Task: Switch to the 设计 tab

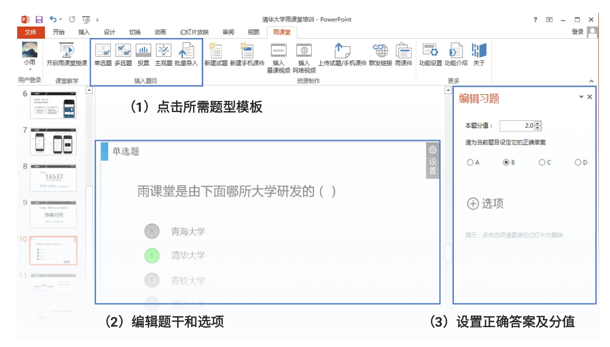Action: (x=109, y=32)
